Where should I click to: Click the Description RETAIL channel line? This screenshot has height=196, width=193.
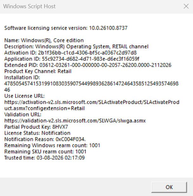click(x=76, y=47)
